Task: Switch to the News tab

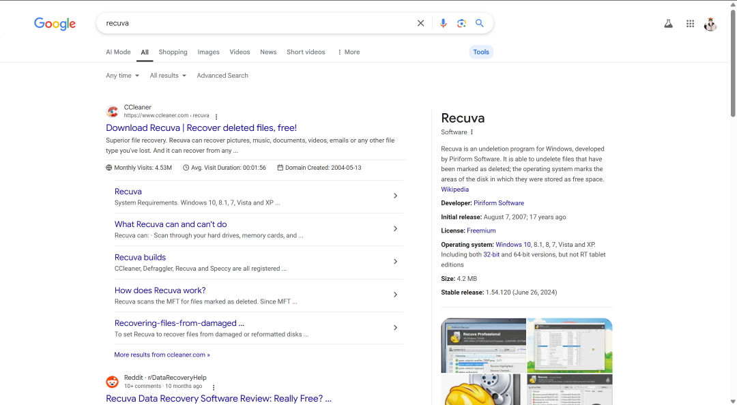Action: pos(268,52)
